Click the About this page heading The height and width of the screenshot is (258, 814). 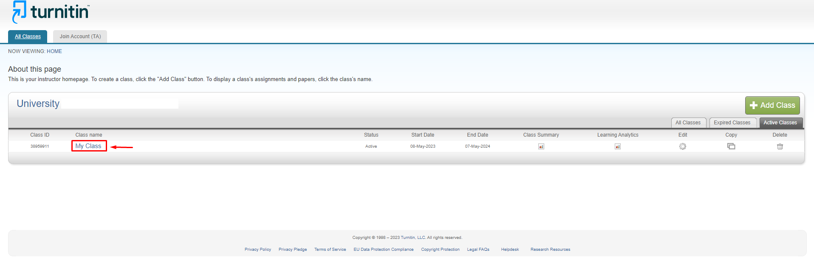pos(34,69)
